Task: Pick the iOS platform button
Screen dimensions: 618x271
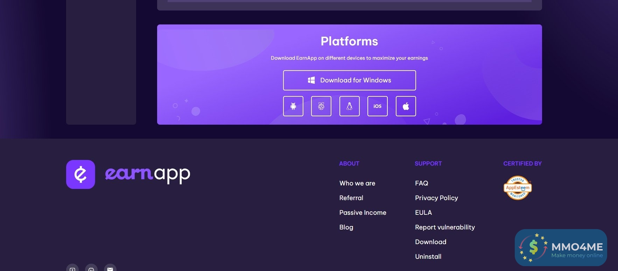Action: pos(378,106)
